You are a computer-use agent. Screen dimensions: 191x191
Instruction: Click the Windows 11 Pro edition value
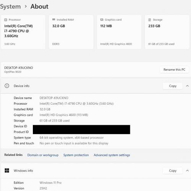click(50, 183)
